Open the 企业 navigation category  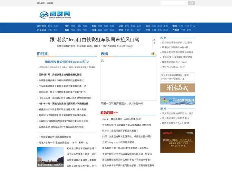click(x=121, y=26)
